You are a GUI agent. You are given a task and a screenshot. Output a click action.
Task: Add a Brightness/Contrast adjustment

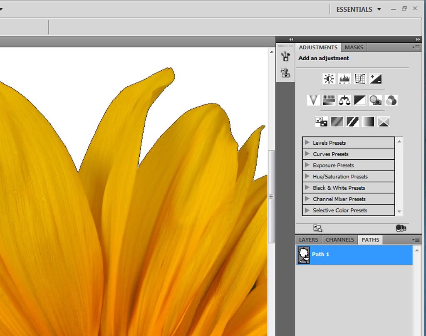coord(329,79)
